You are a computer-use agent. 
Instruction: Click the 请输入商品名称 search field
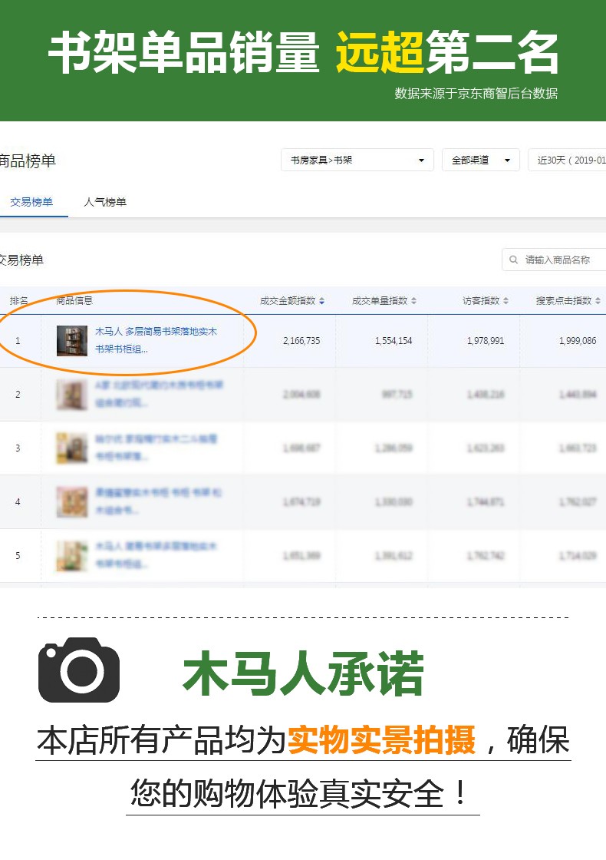coord(554,260)
